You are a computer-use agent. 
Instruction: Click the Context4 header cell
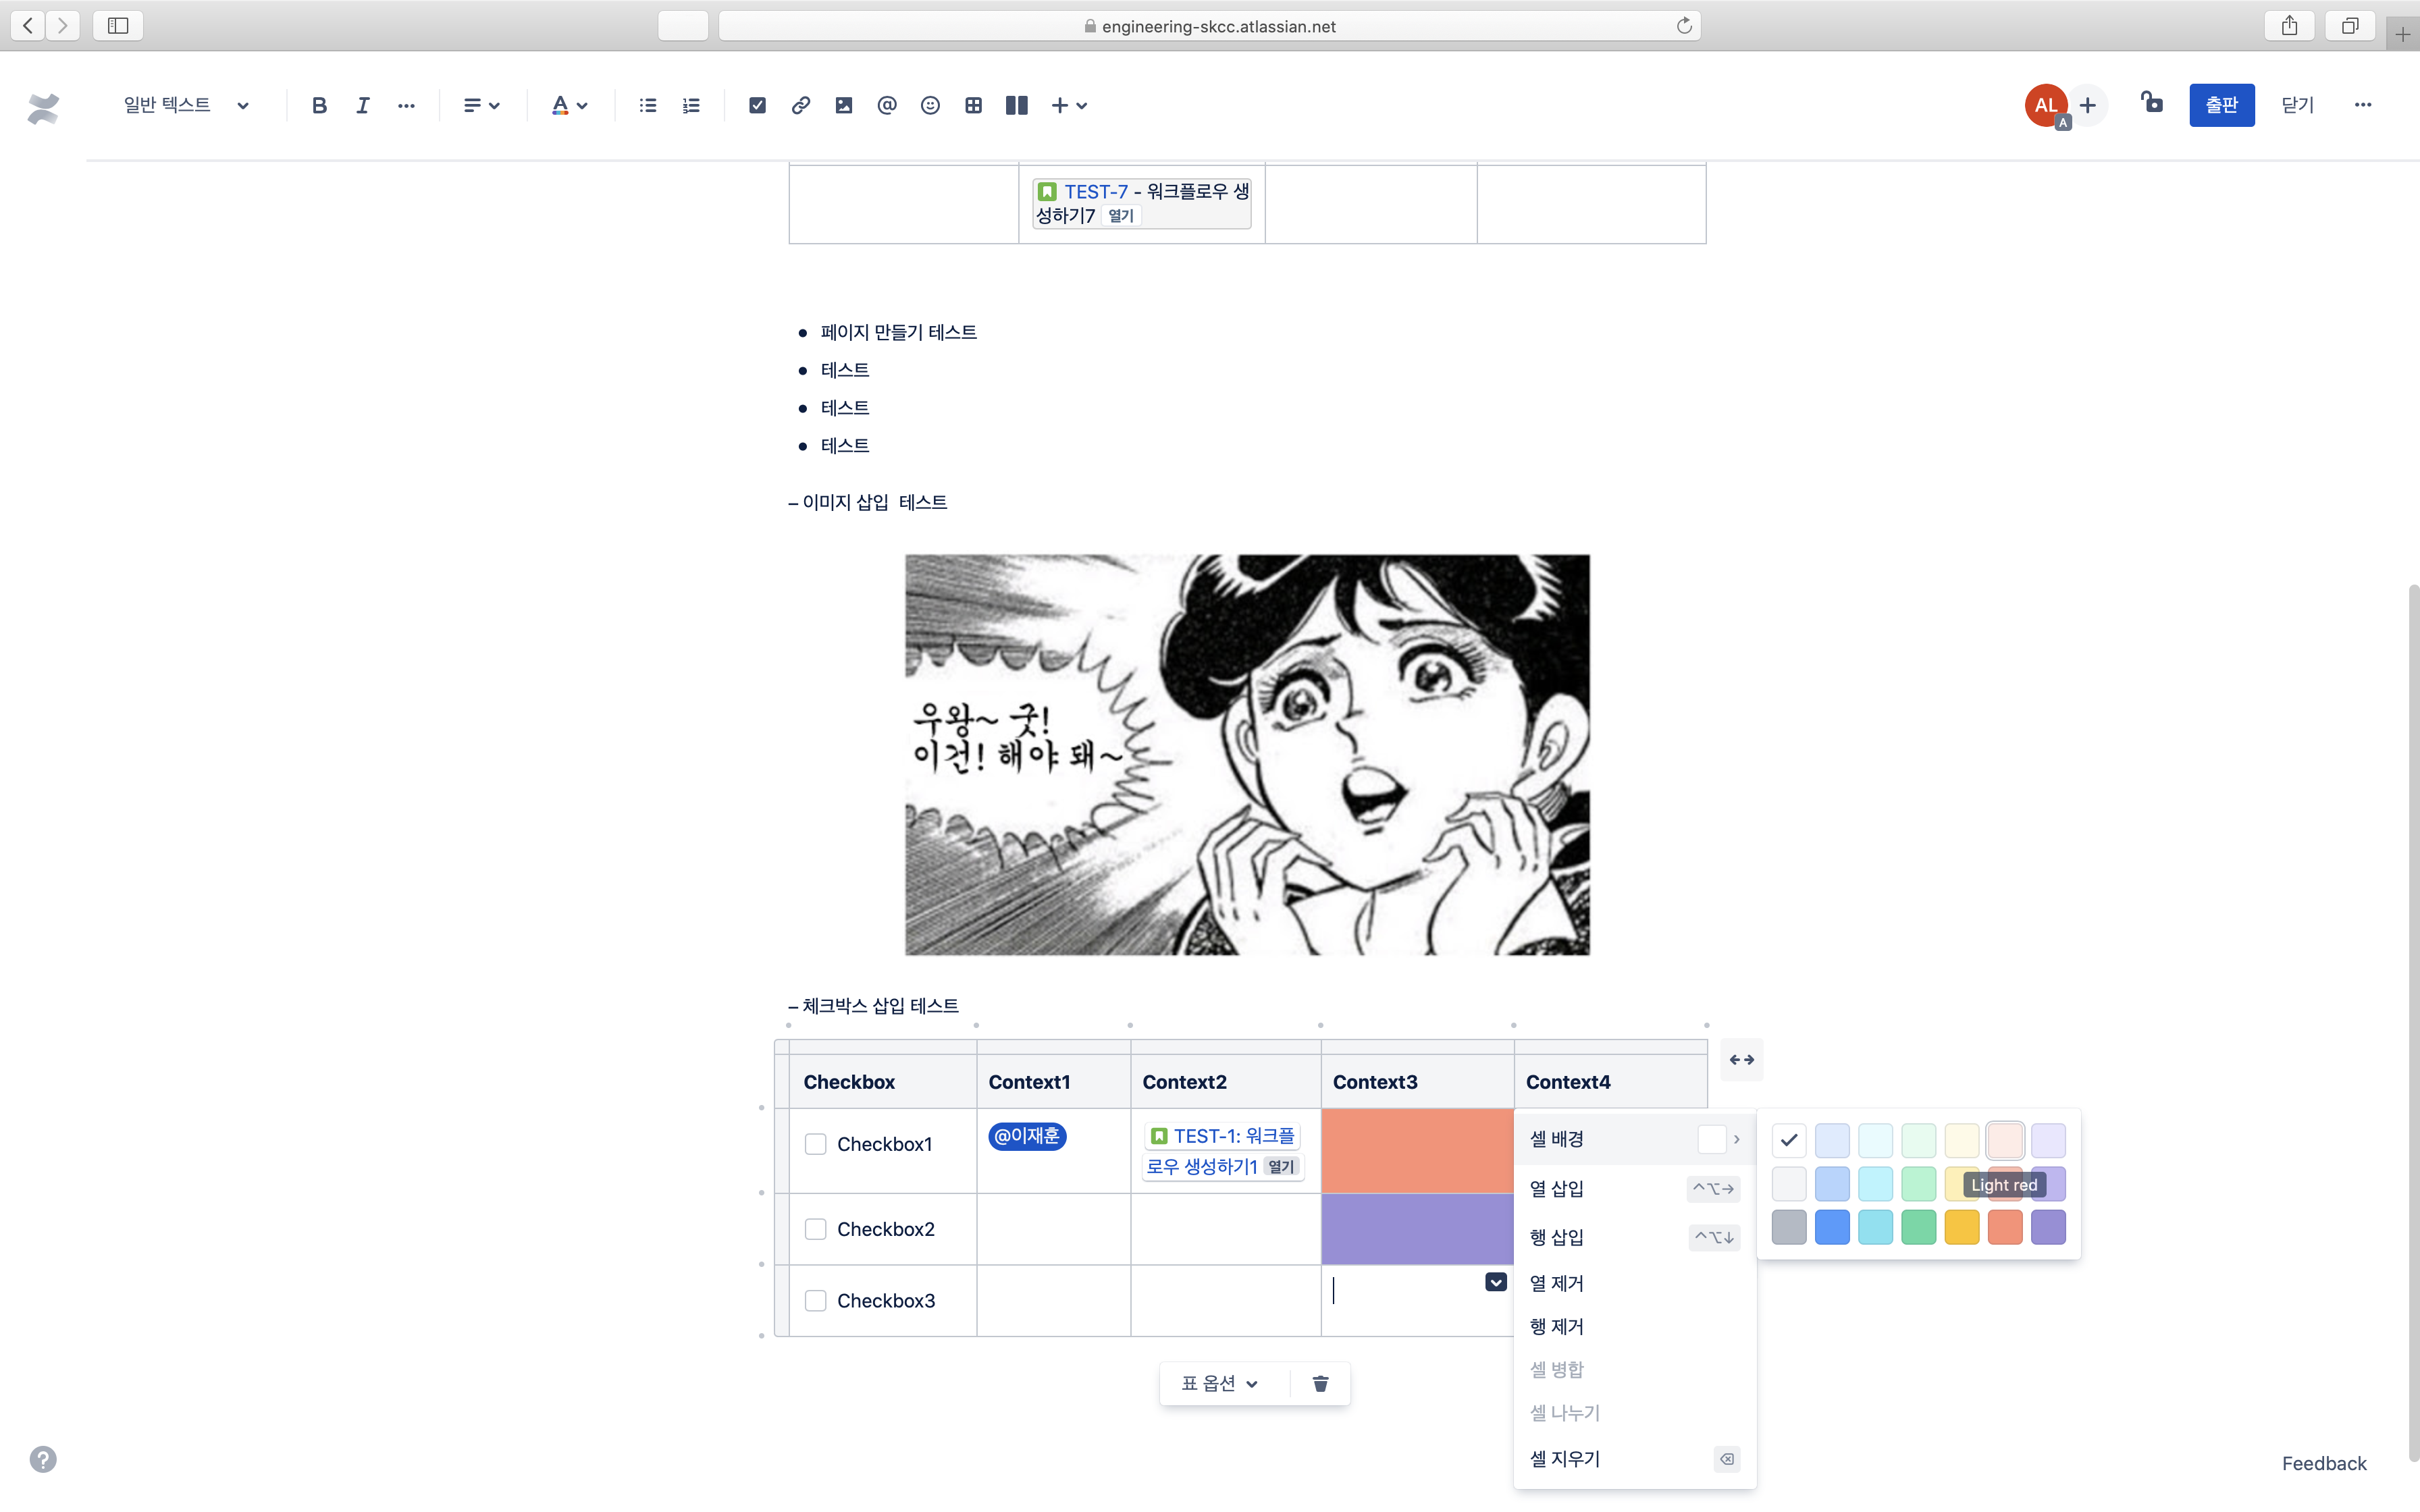[x=1610, y=1082]
